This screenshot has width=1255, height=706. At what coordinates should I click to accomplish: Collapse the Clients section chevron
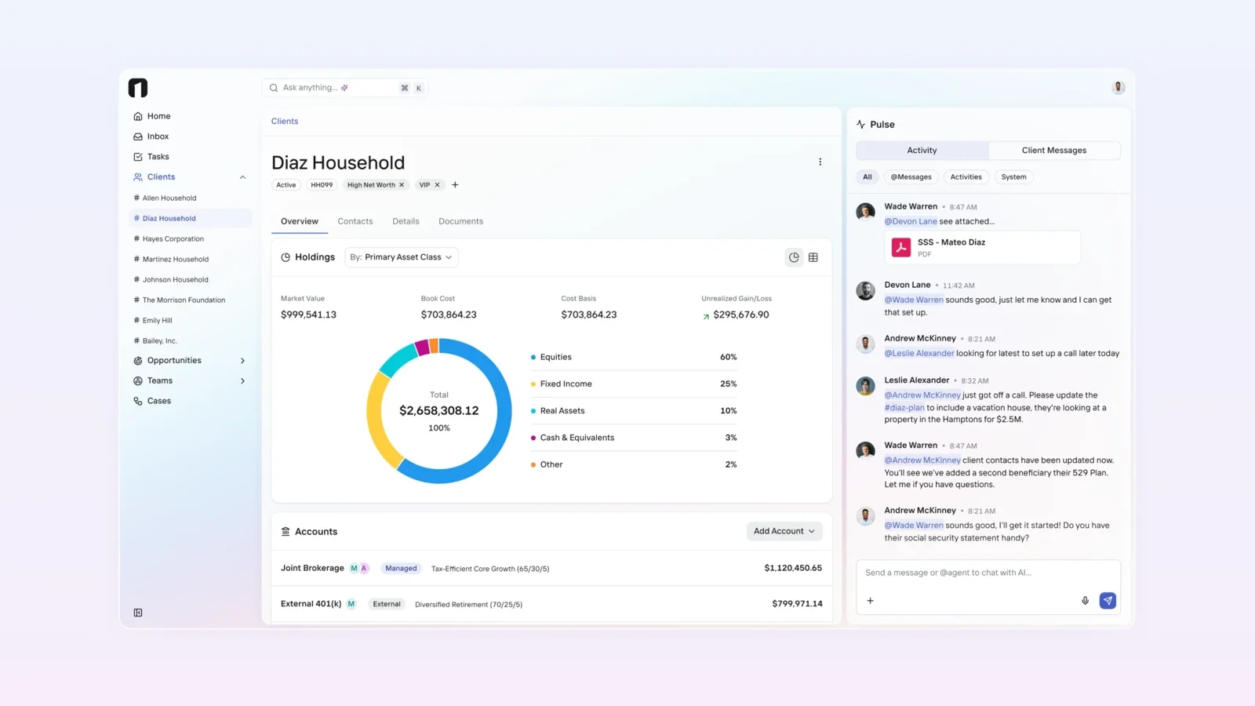tap(242, 177)
